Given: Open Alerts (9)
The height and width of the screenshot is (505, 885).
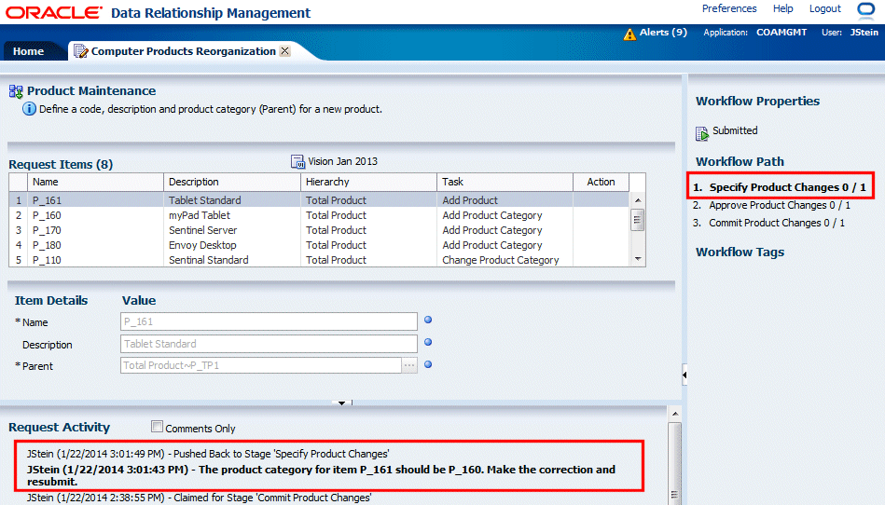Looking at the screenshot, I should (x=663, y=32).
